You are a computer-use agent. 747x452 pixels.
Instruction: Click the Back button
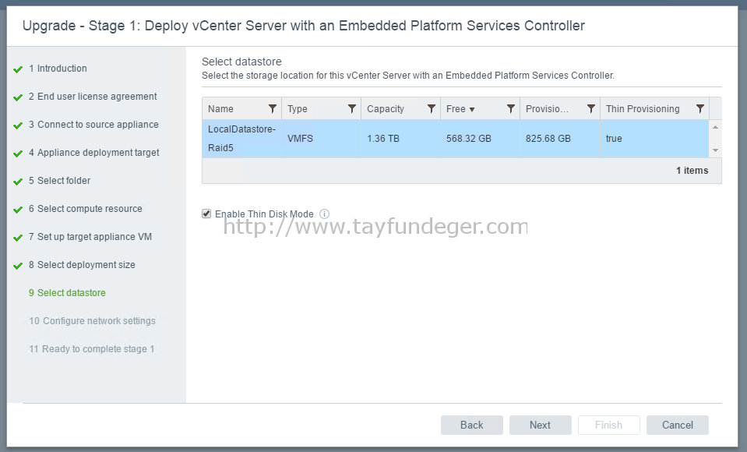471,425
